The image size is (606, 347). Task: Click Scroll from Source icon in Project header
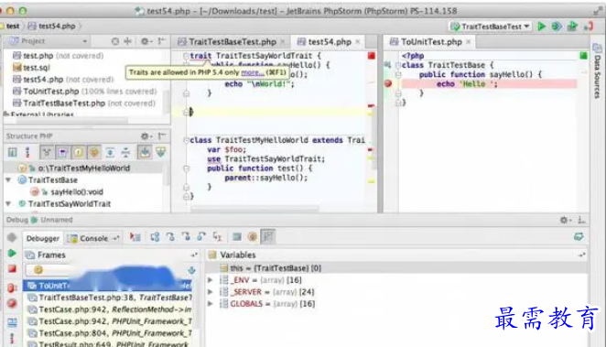point(115,41)
